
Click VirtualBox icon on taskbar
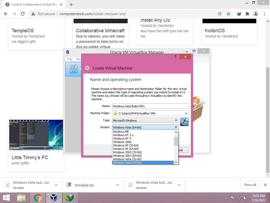pos(54,198)
